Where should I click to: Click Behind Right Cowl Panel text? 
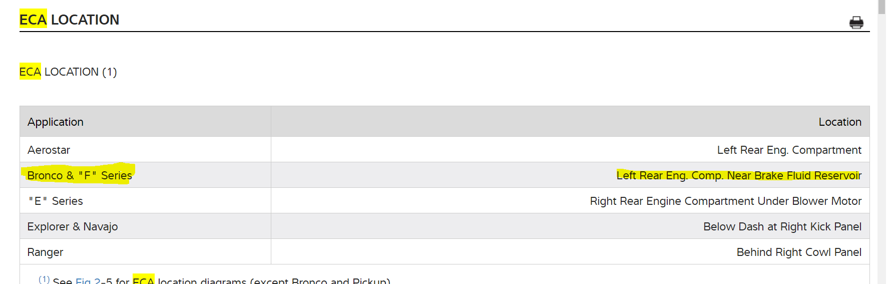coord(798,252)
